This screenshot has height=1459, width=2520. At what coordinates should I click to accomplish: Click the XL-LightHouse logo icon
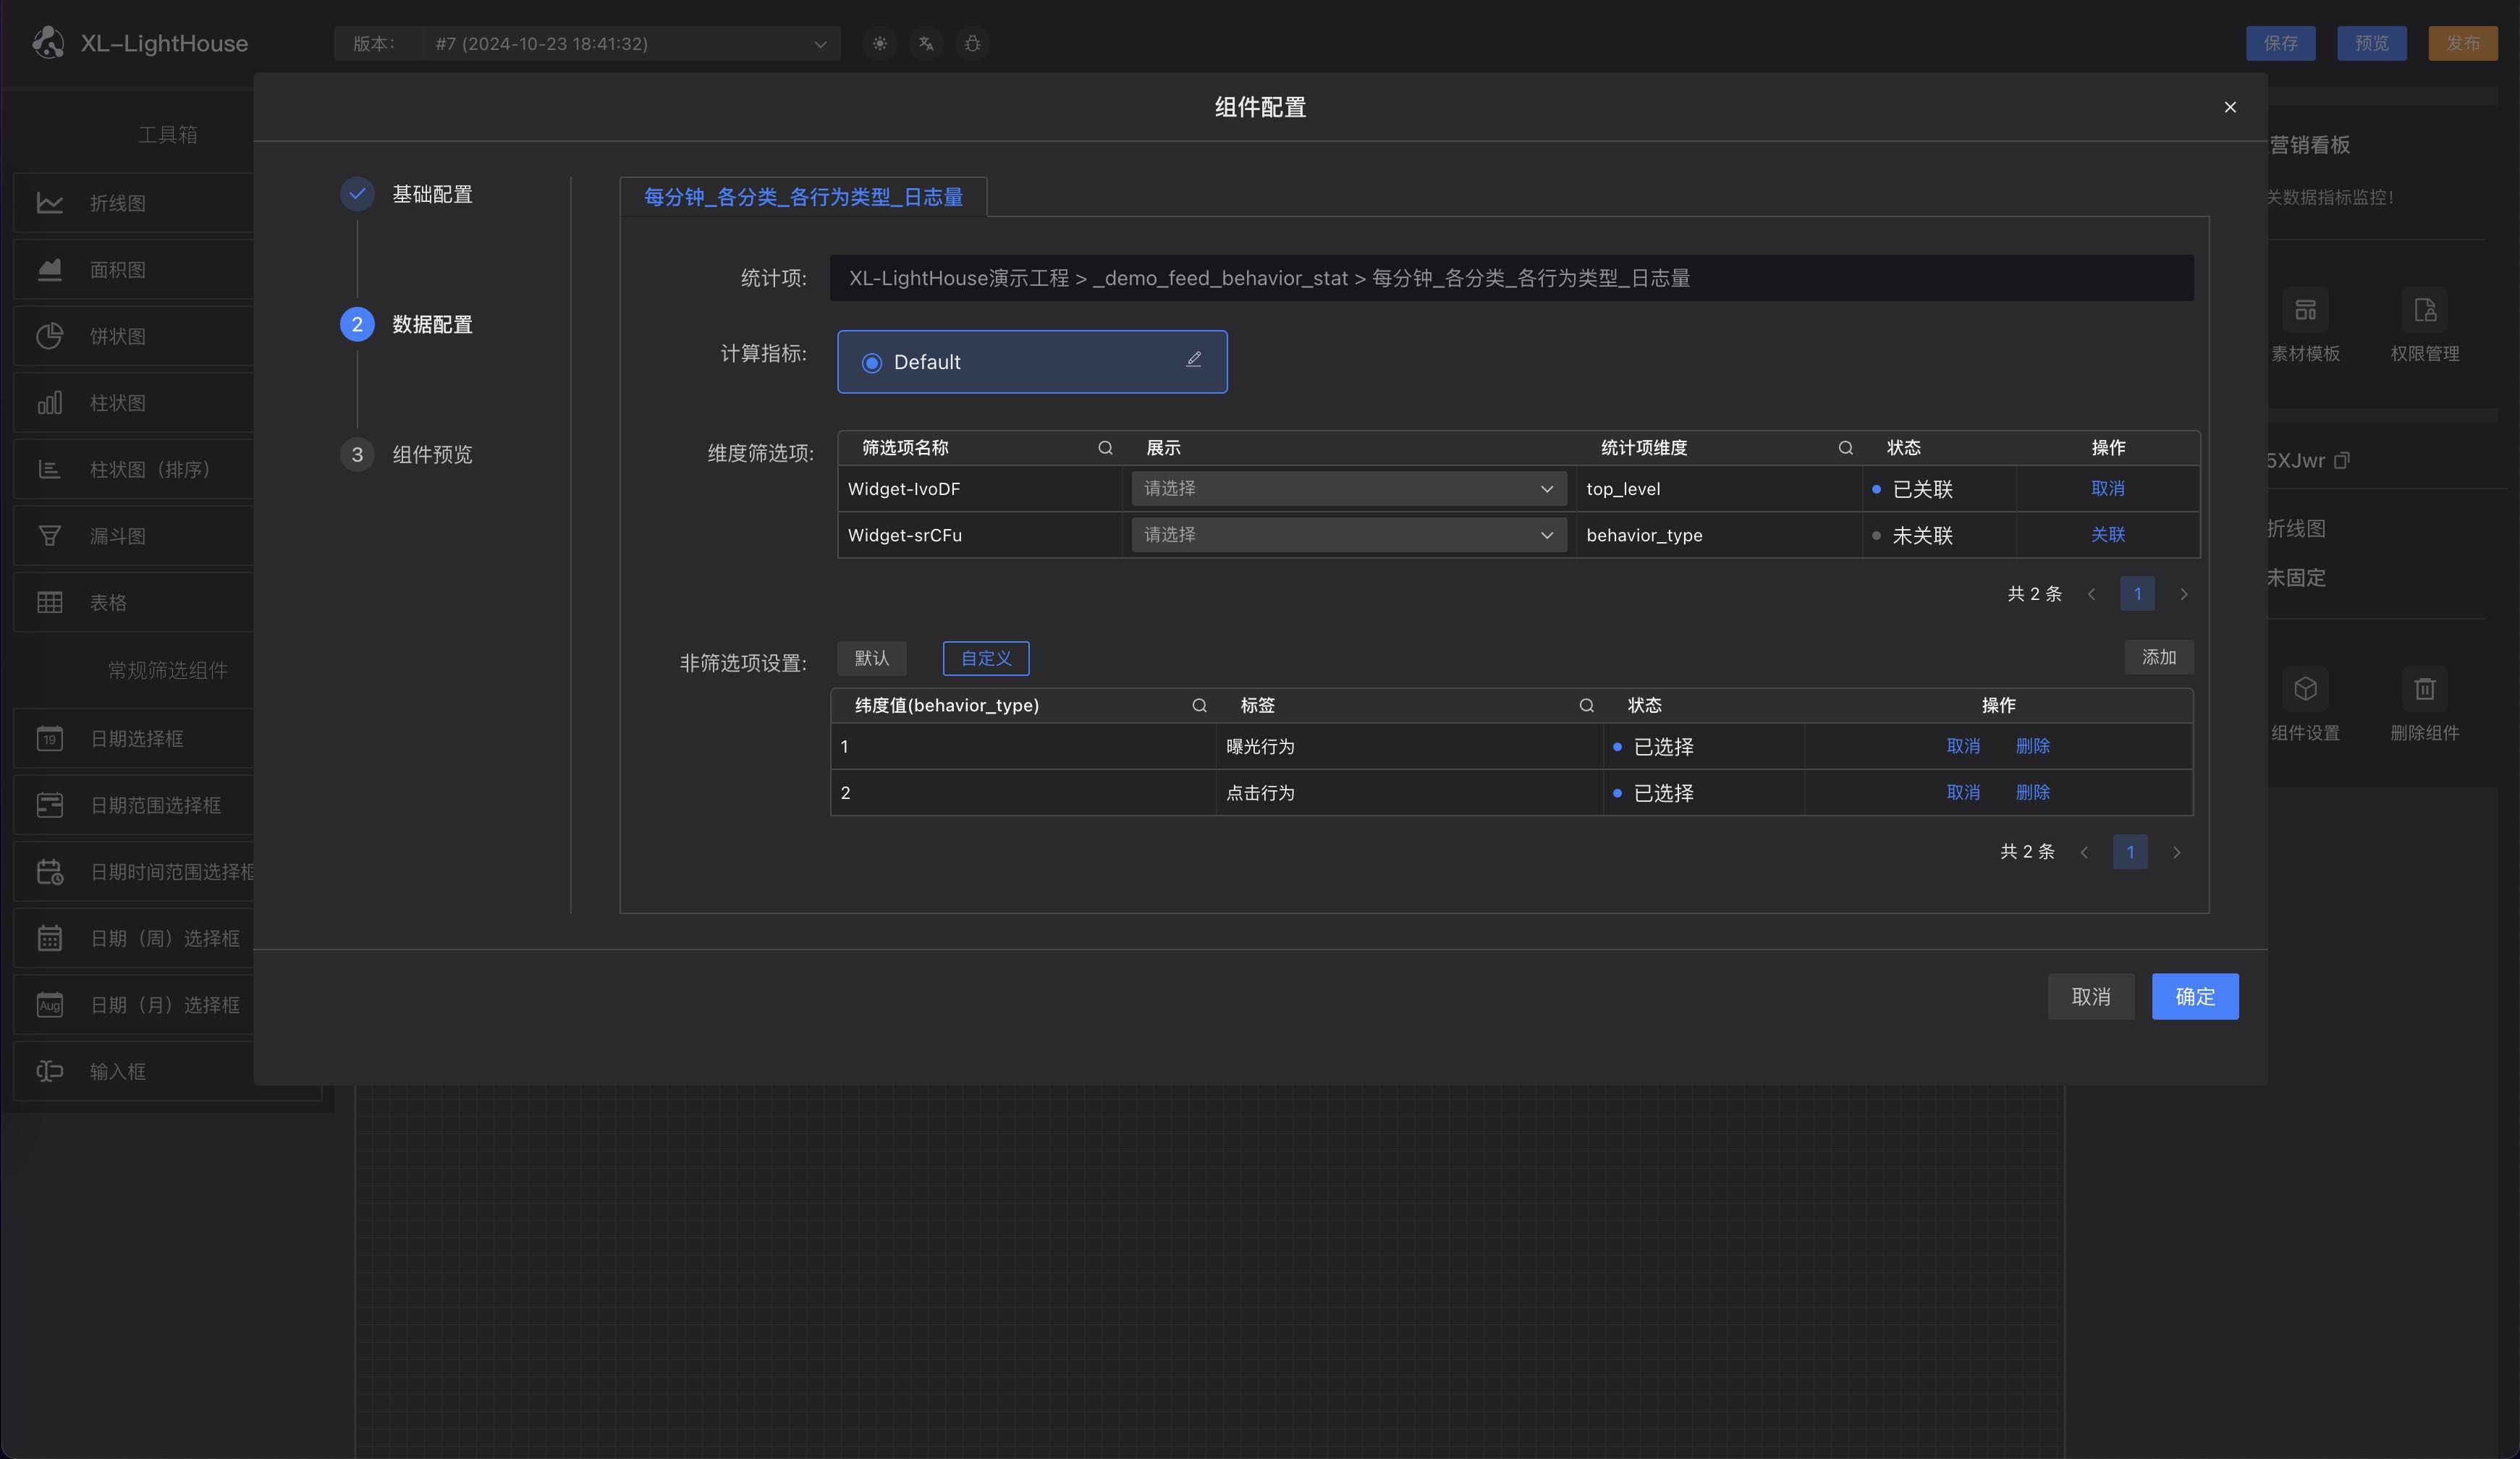coord(48,43)
